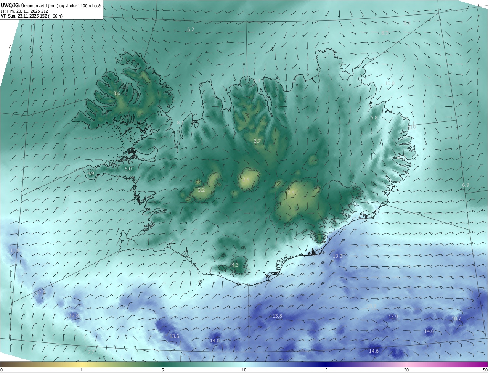Click the 6.9 value at the eastern edge

(466, 185)
